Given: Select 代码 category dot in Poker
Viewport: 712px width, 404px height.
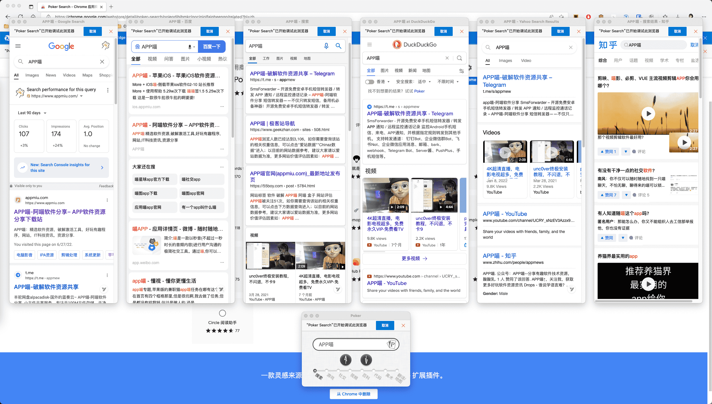Looking at the screenshot, I should click(x=373, y=371).
